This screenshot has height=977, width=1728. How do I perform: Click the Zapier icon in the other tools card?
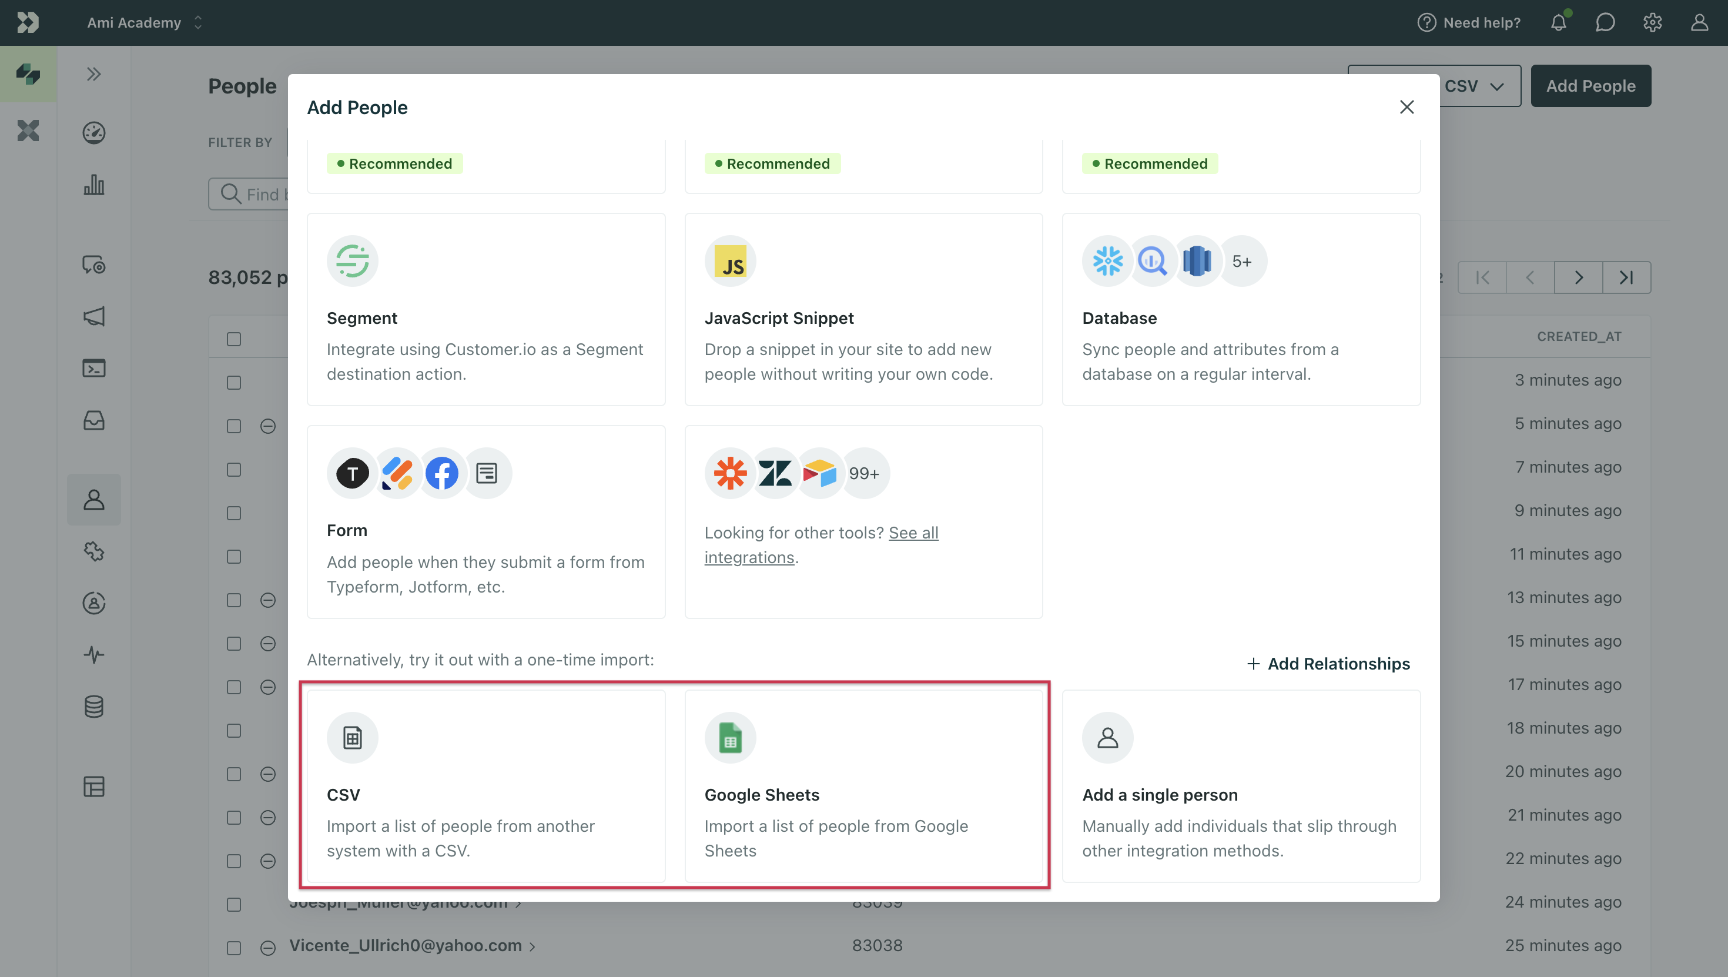click(730, 473)
